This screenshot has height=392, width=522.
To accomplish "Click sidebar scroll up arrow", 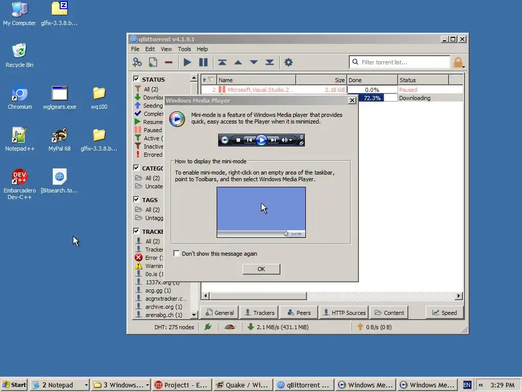I will point(194,78).
